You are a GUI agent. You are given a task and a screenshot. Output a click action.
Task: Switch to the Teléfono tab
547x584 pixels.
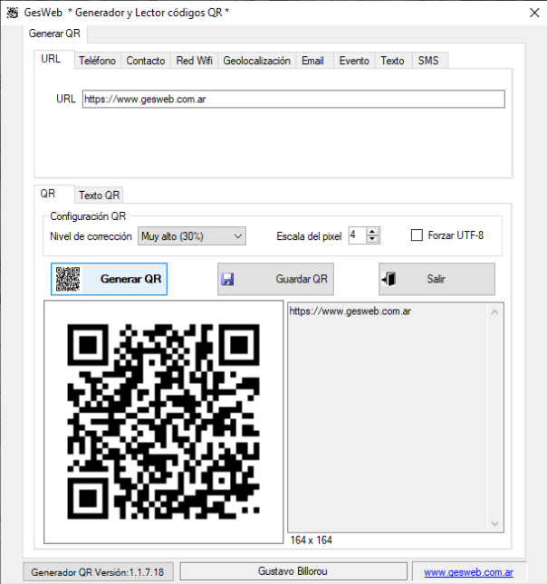click(97, 61)
